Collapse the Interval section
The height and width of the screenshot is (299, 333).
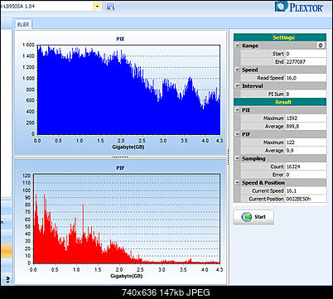click(x=237, y=85)
